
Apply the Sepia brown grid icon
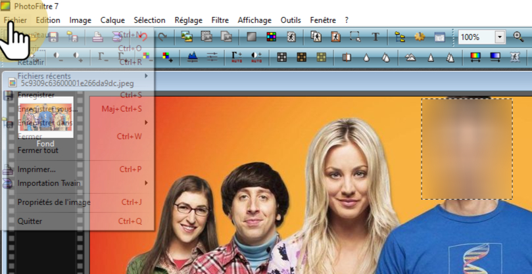pos(302,57)
